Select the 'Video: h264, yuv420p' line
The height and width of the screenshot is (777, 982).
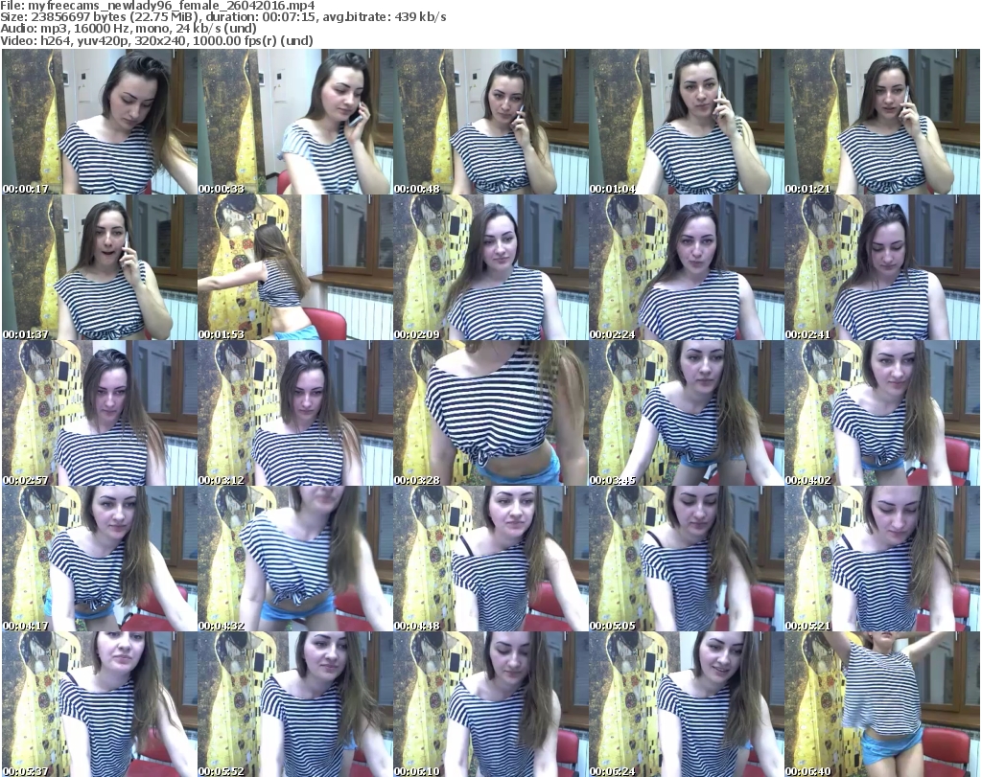156,41
